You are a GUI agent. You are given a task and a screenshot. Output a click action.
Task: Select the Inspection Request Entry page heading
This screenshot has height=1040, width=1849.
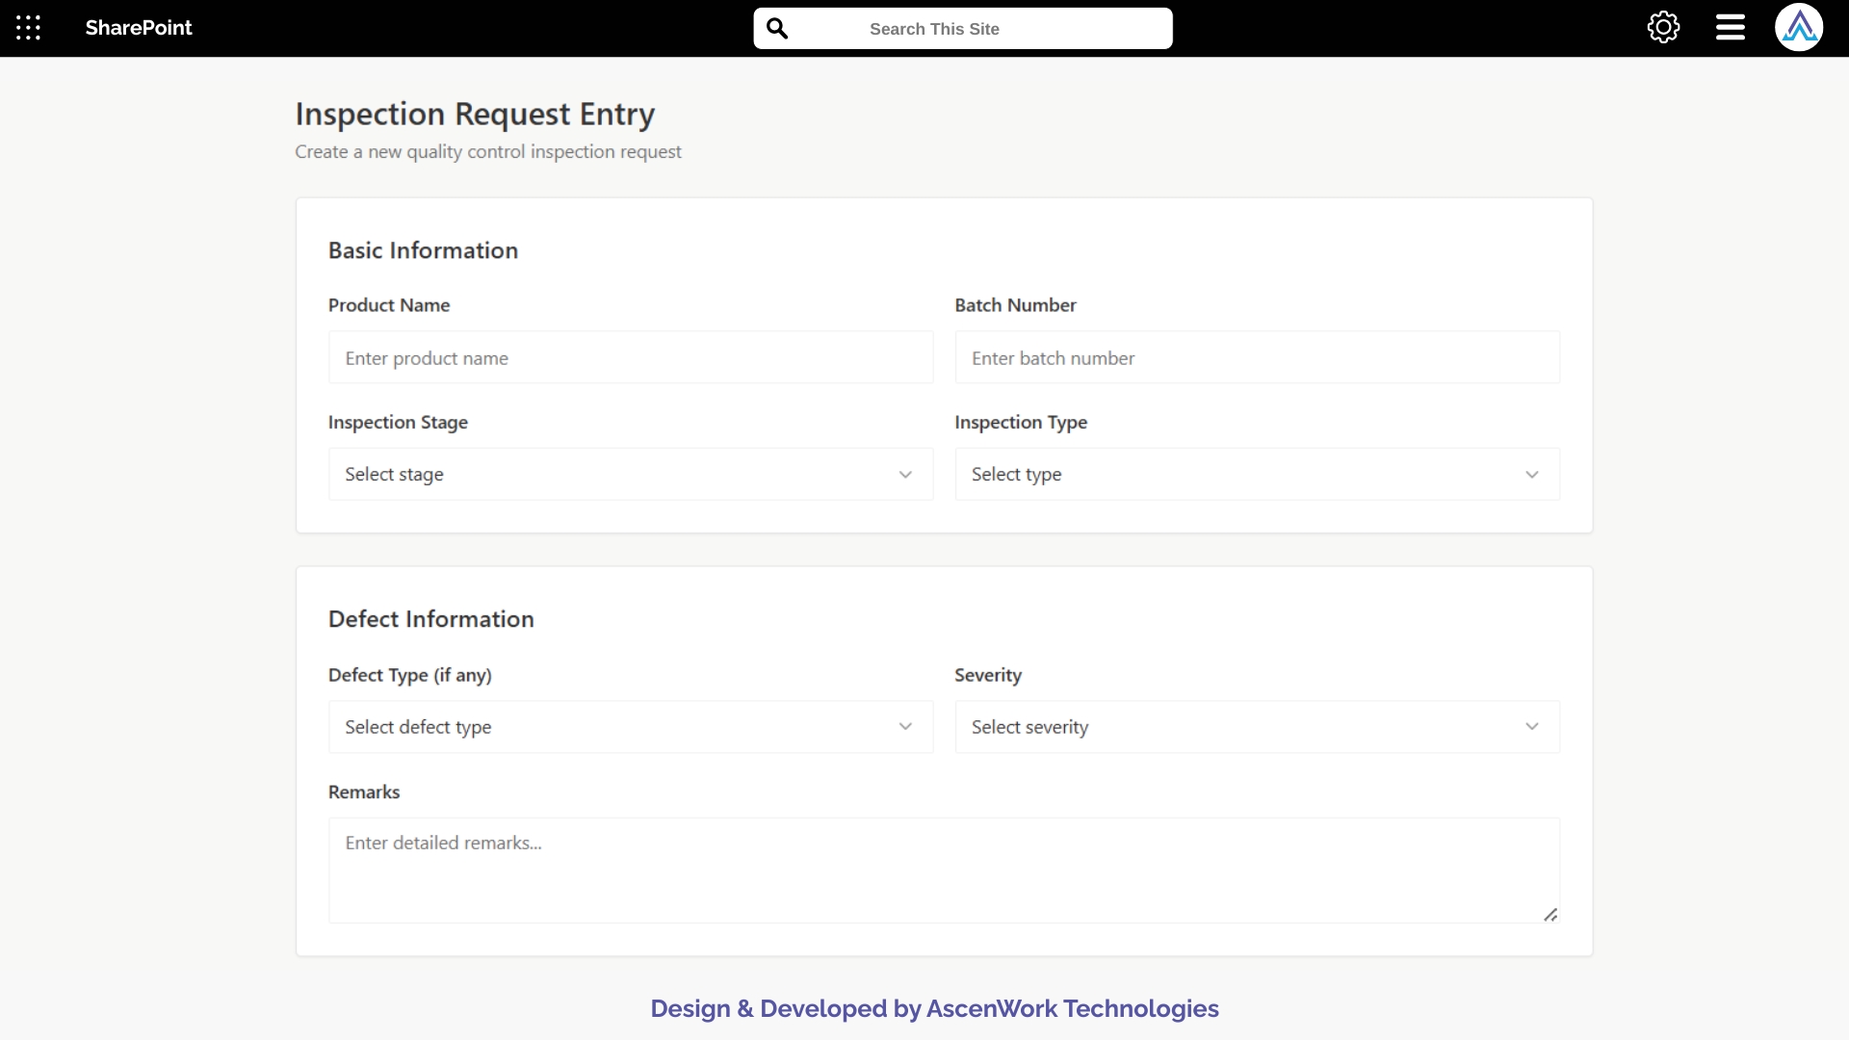click(x=474, y=113)
